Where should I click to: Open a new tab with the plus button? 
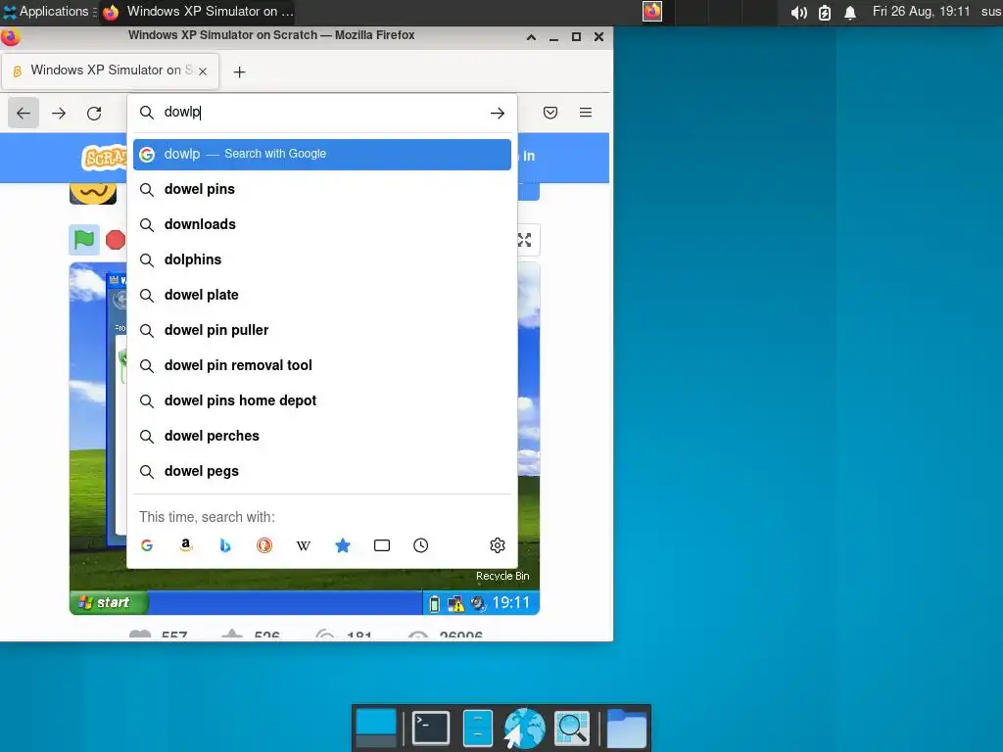point(239,72)
